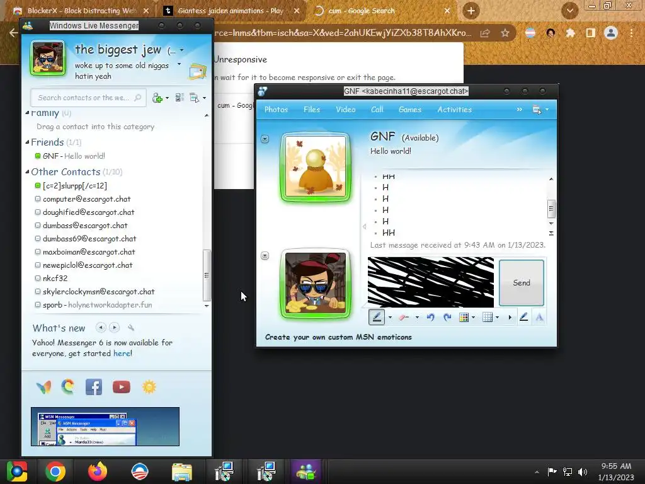Screen dimensions: 645x484
Task: Click the chat history scrollbar thumb
Action: (x=551, y=208)
